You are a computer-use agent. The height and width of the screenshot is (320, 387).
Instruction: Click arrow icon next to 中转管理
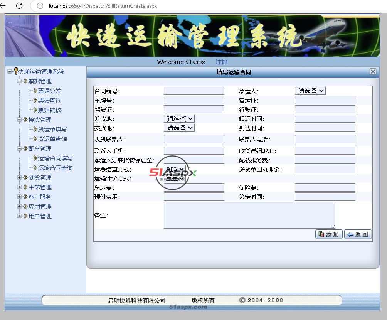[x=25, y=187]
